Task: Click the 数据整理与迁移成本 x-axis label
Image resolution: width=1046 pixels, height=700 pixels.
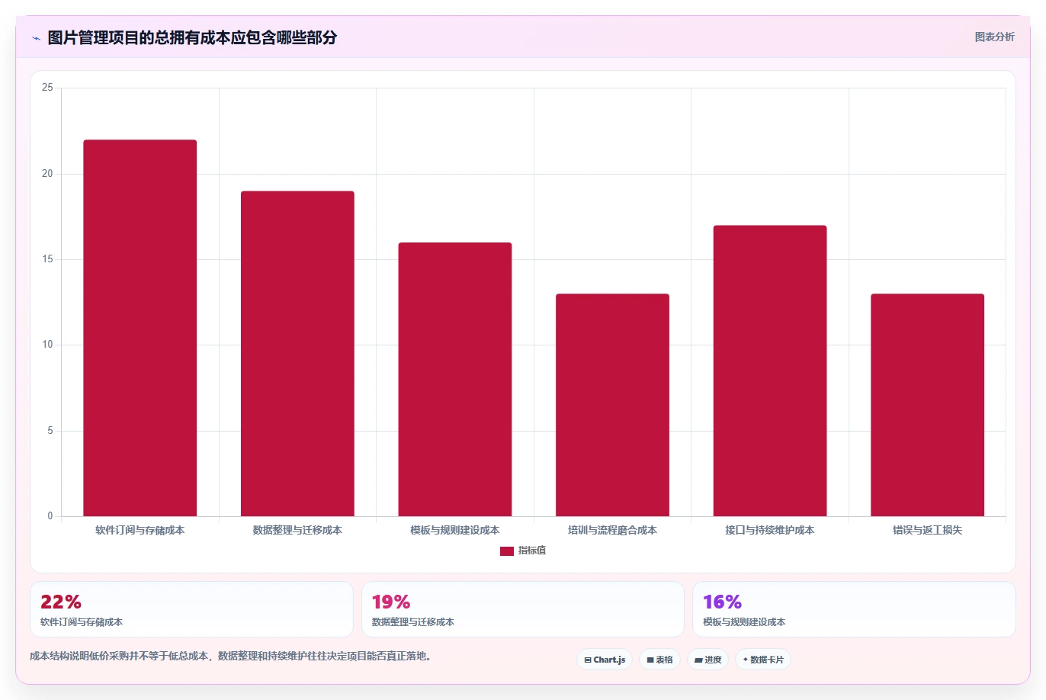Action: tap(297, 530)
